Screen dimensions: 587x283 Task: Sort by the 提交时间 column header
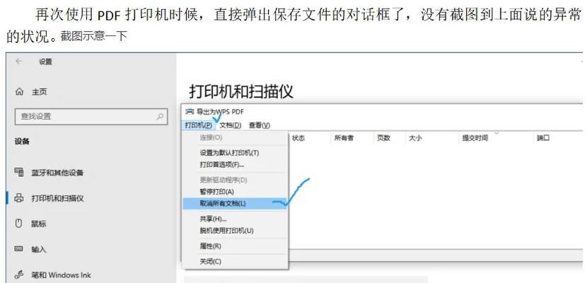475,138
